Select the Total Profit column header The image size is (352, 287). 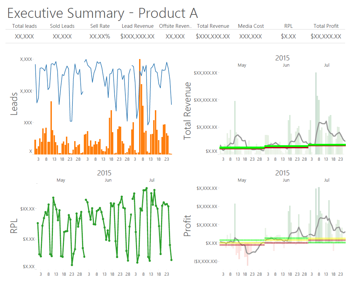pyautogui.click(x=326, y=26)
